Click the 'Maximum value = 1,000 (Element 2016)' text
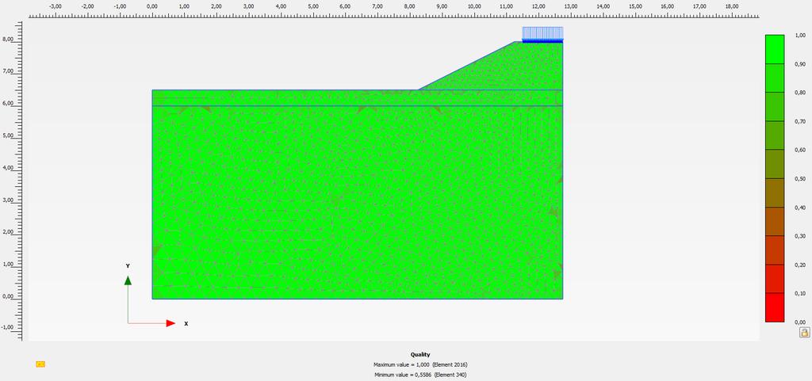This screenshot has height=381, width=812. pyautogui.click(x=420, y=364)
